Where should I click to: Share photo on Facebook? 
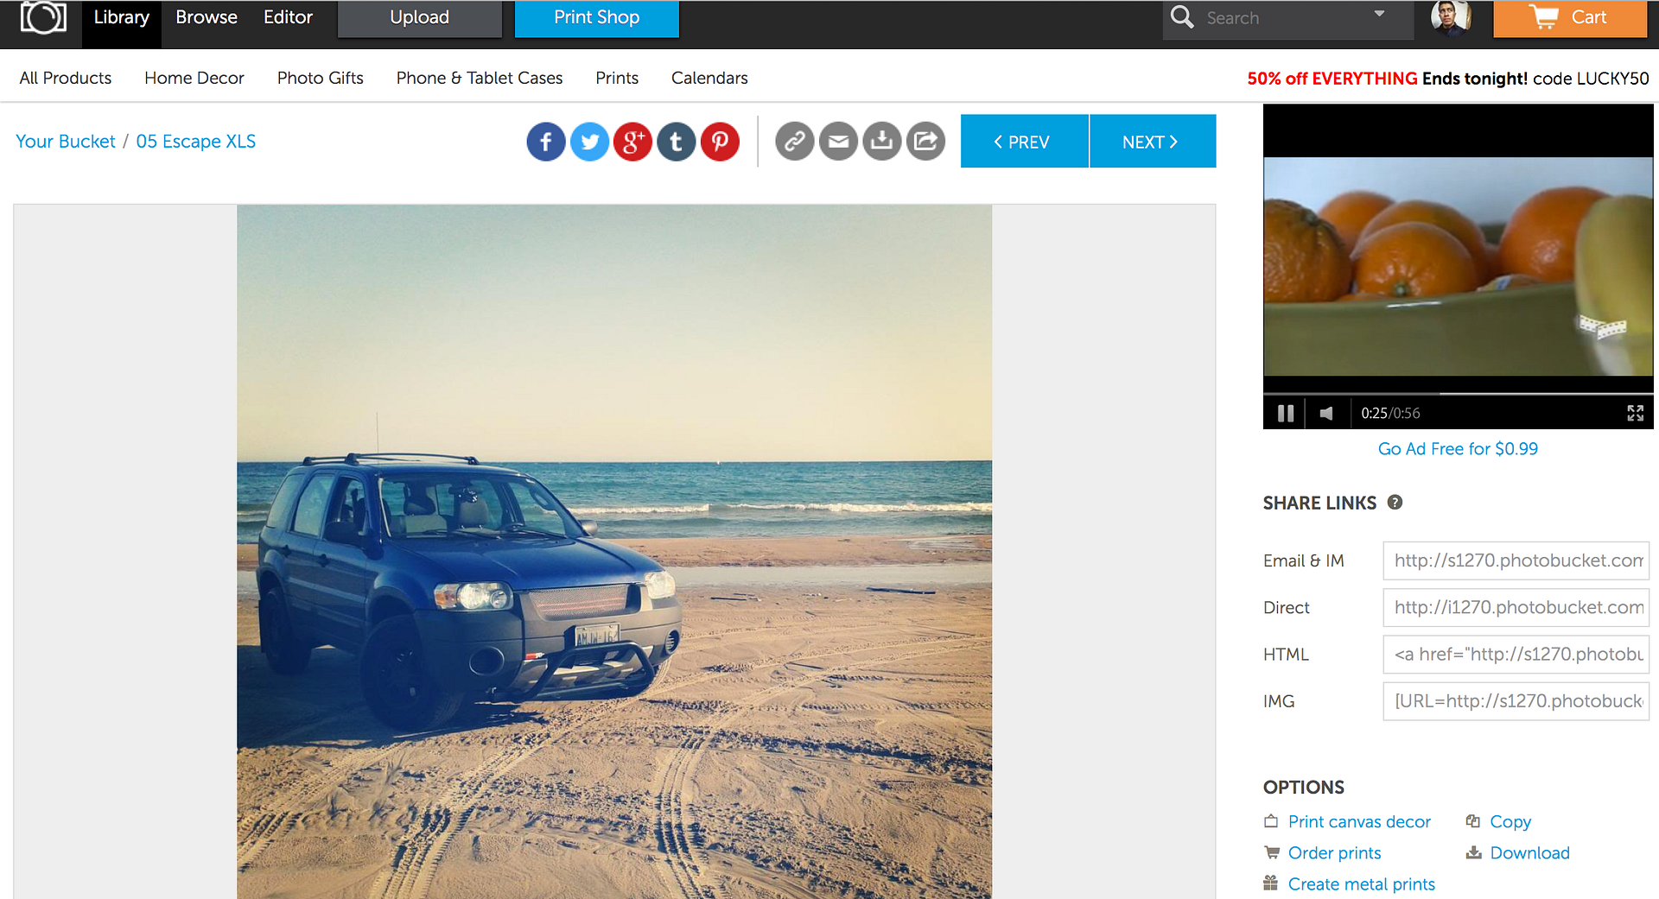(546, 142)
